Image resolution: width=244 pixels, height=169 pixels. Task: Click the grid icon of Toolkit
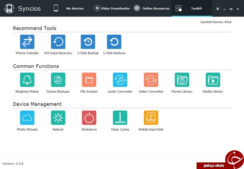click(178, 8)
